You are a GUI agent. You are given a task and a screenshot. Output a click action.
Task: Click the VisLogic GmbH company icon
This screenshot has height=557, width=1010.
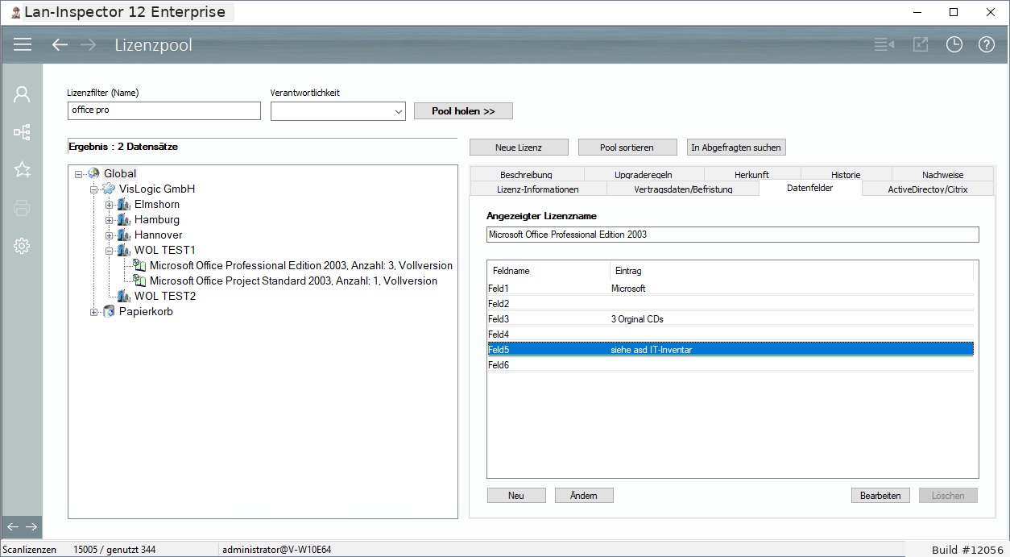coord(109,189)
